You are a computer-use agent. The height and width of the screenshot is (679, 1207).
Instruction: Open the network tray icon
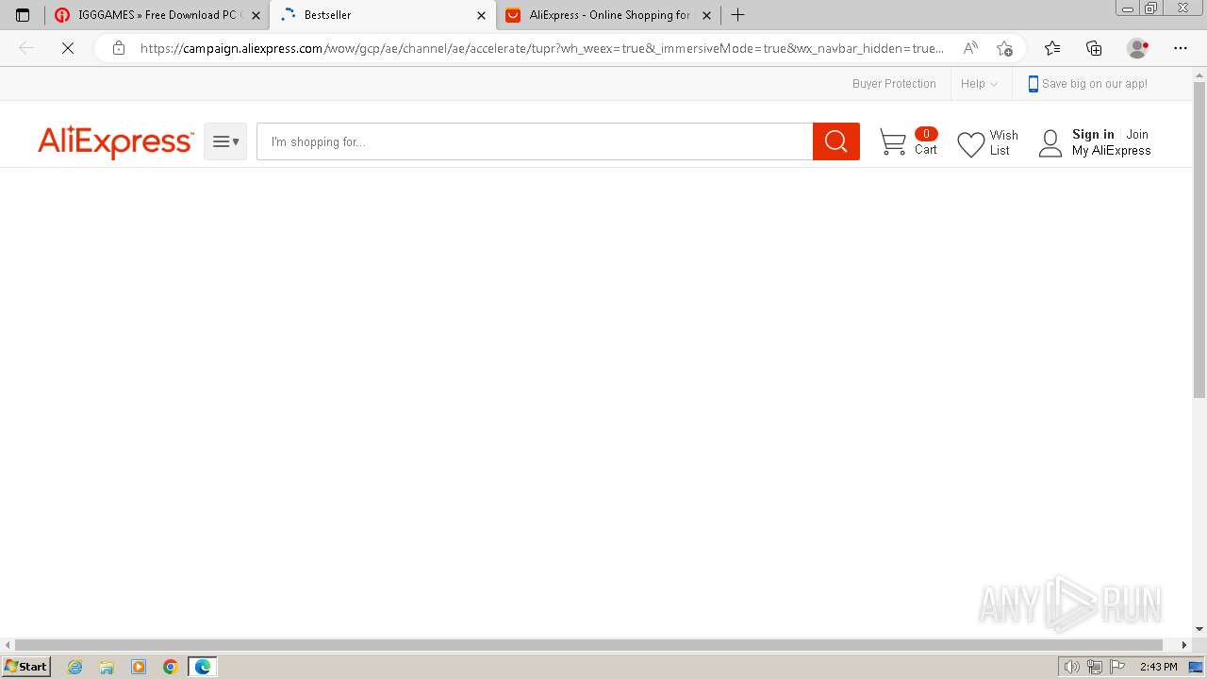pos(1095,667)
